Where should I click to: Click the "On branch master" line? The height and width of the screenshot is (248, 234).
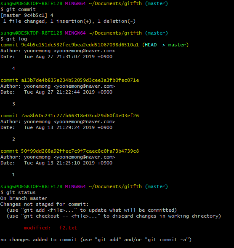(x=24, y=198)
